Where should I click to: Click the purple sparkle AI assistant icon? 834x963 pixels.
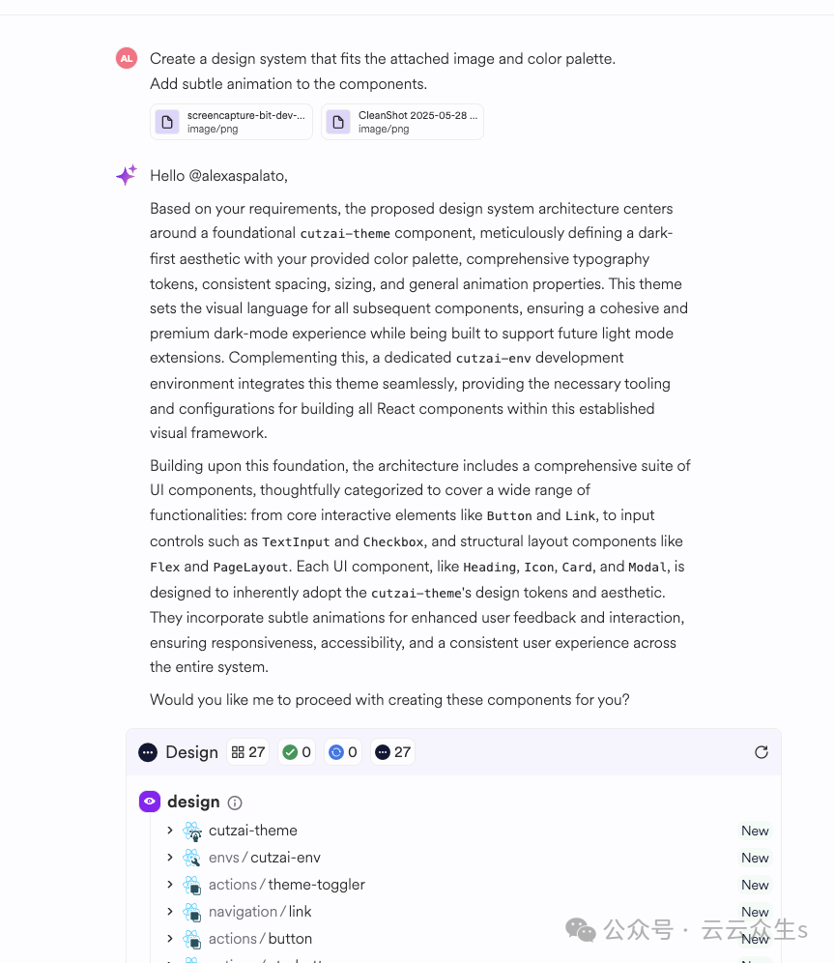pos(127,175)
